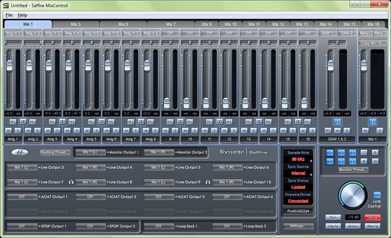
Task: Enable PFL on the Anlg 1 channel
Action: pyautogui.click(x=12, y=121)
